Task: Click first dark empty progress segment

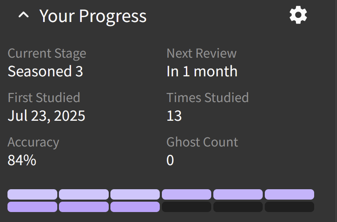Action: 186,207
